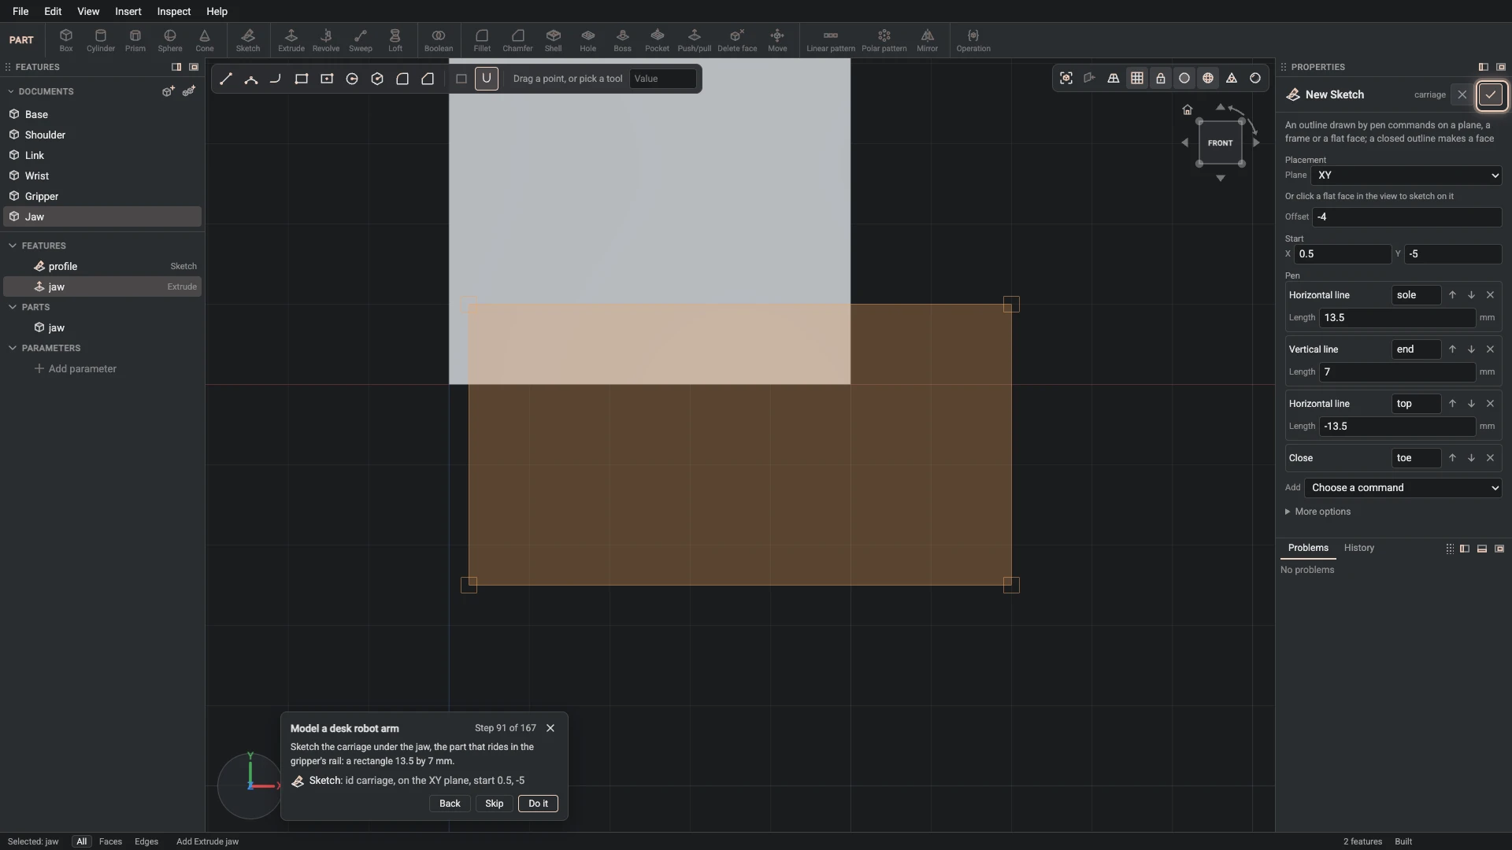This screenshot has width=1512, height=850.
Task: Apply the Chamfer tool
Action: pos(517,40)
